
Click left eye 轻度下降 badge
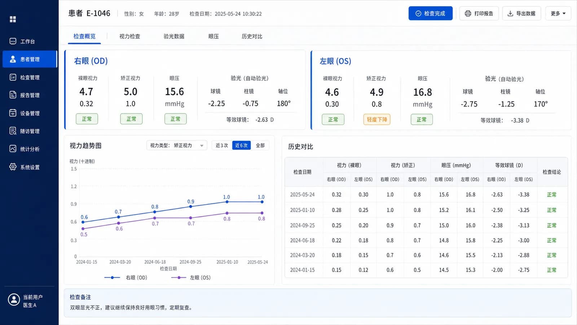pyautogui.click(x=376, y=119)
